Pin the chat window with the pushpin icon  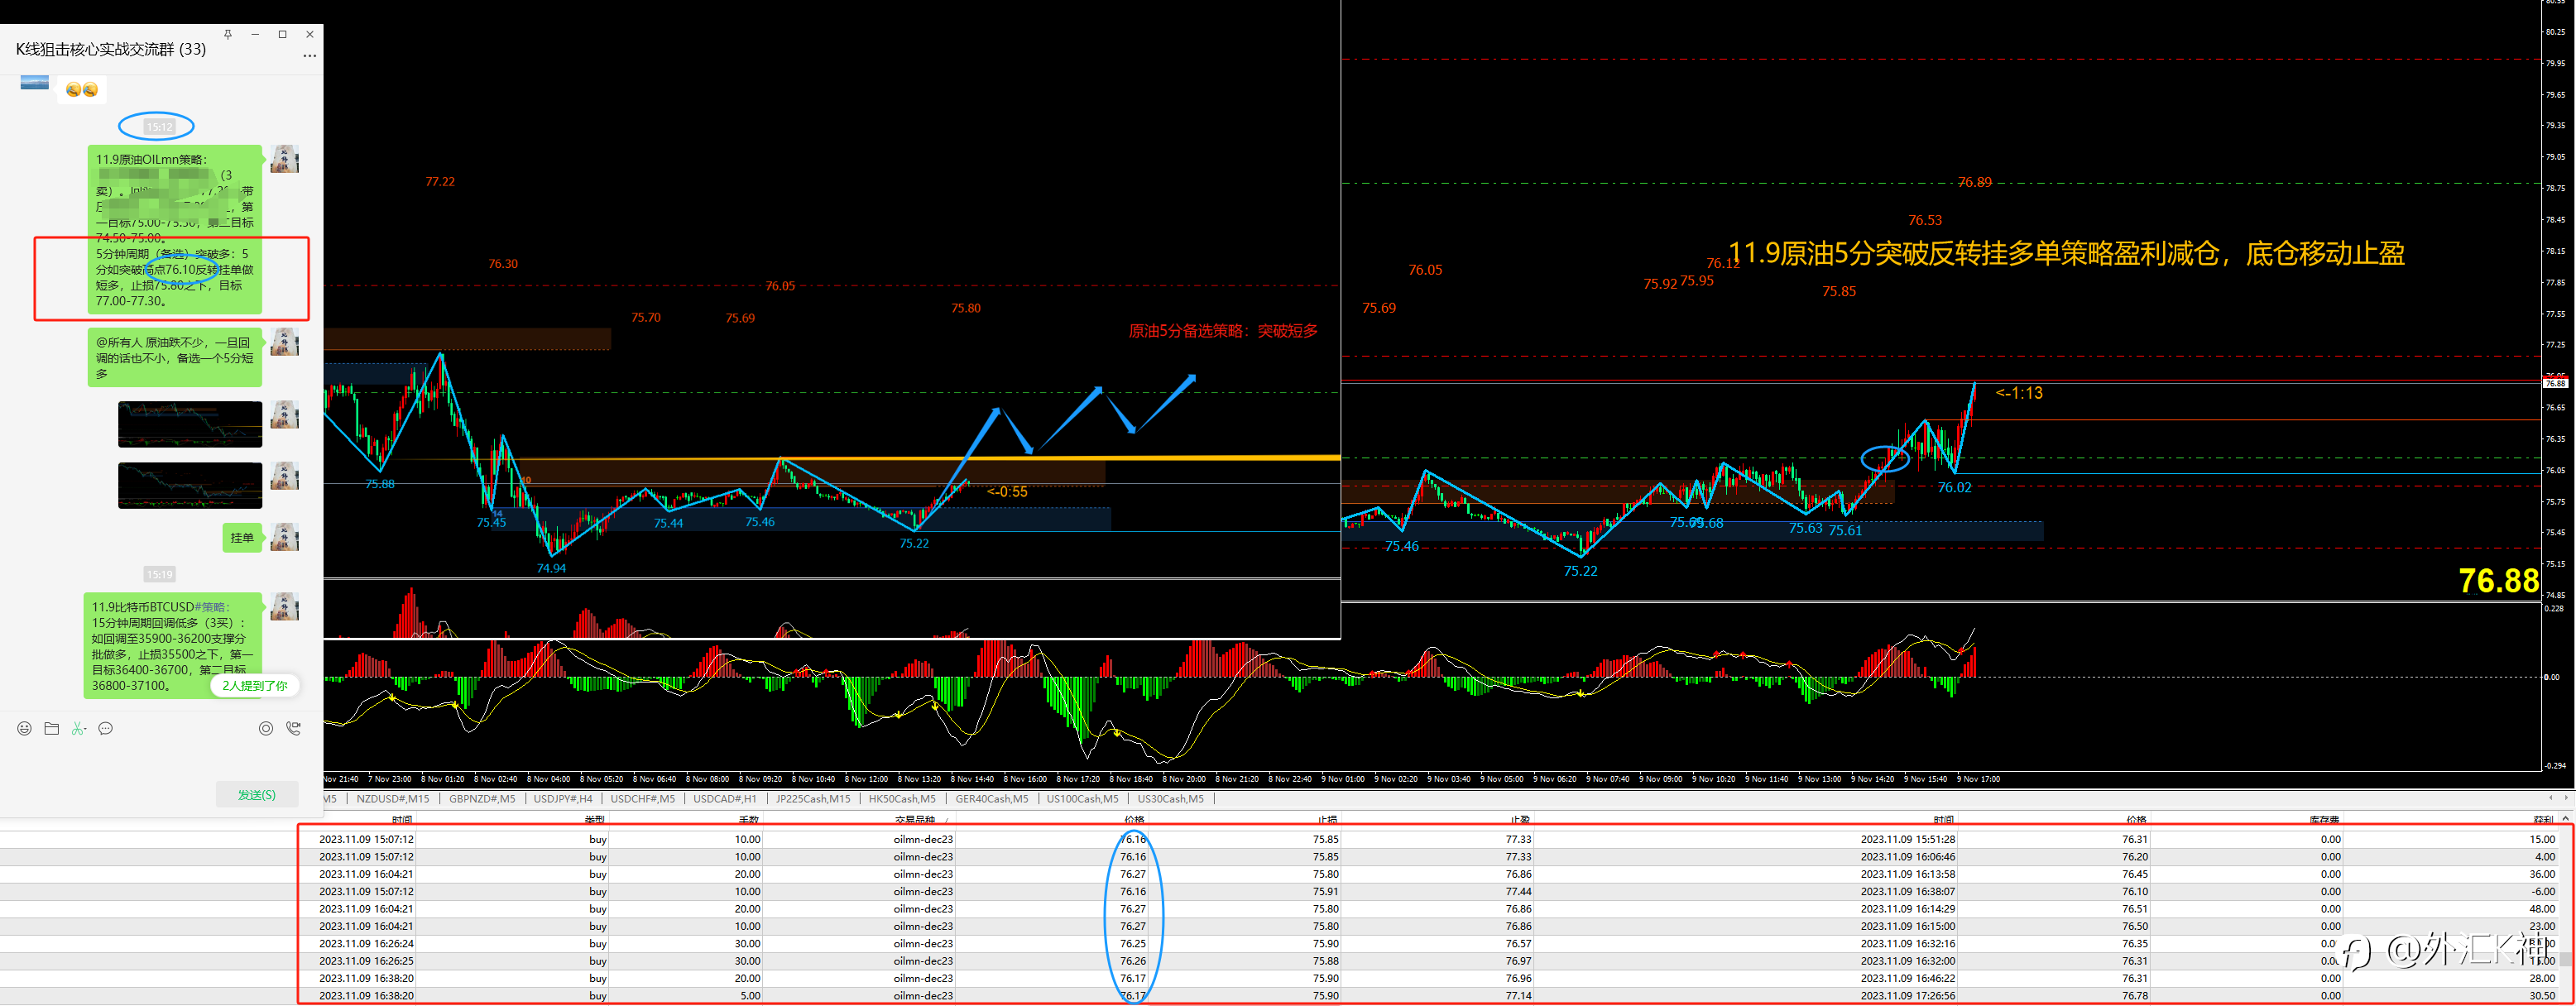click(x=228, y=34)
